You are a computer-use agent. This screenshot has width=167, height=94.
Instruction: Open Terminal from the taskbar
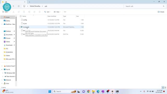click(x=117, y=91)
